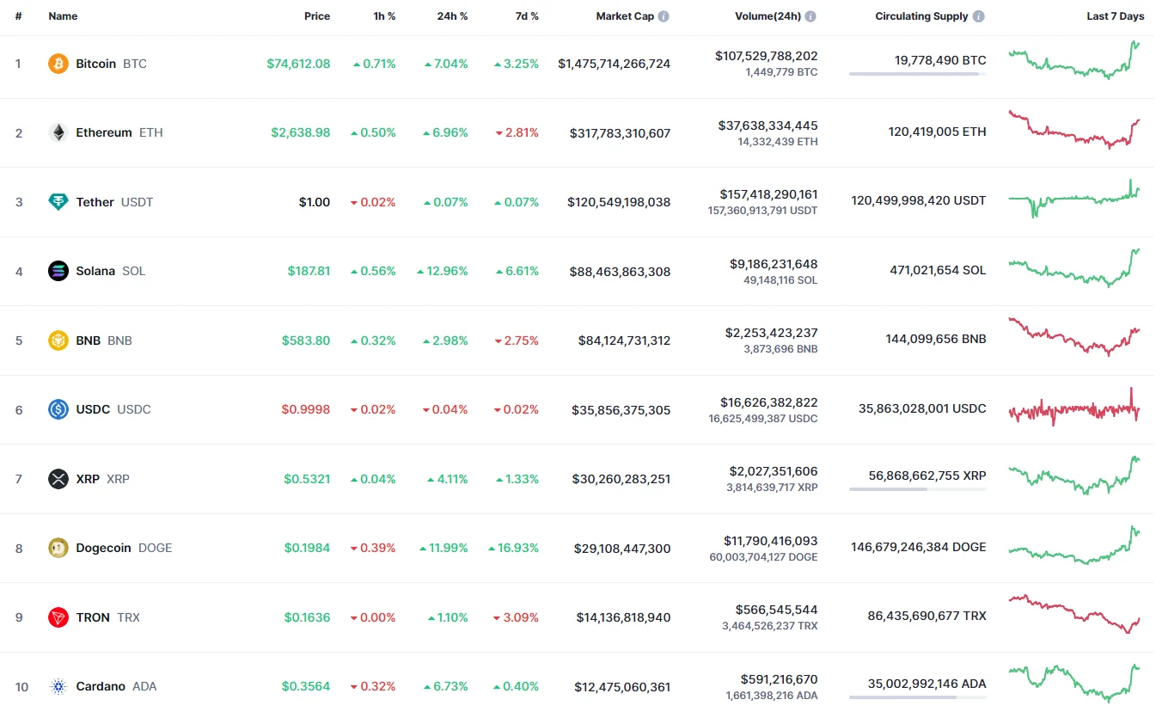Click the BNB logo icon

pos(58,341)
